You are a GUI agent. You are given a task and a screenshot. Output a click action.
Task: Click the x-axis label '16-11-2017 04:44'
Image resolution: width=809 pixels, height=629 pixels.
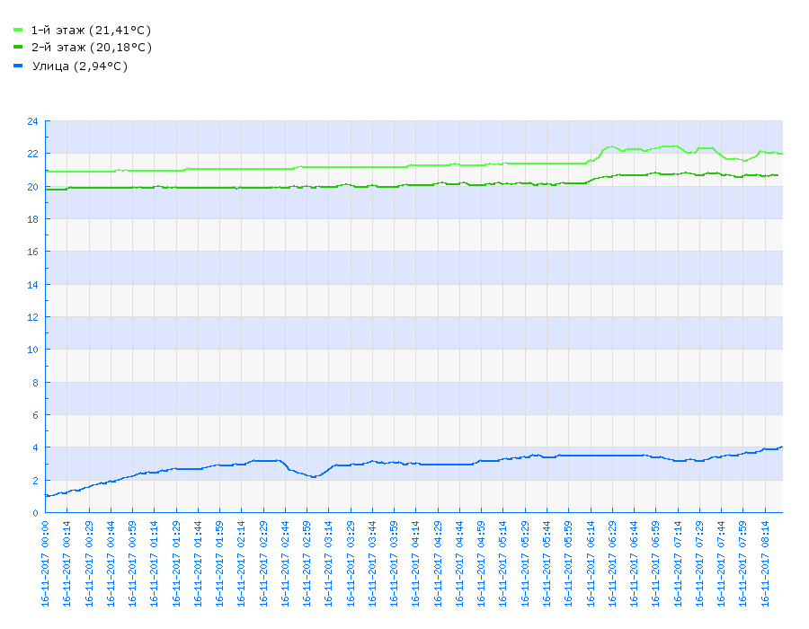pos(459,563)
